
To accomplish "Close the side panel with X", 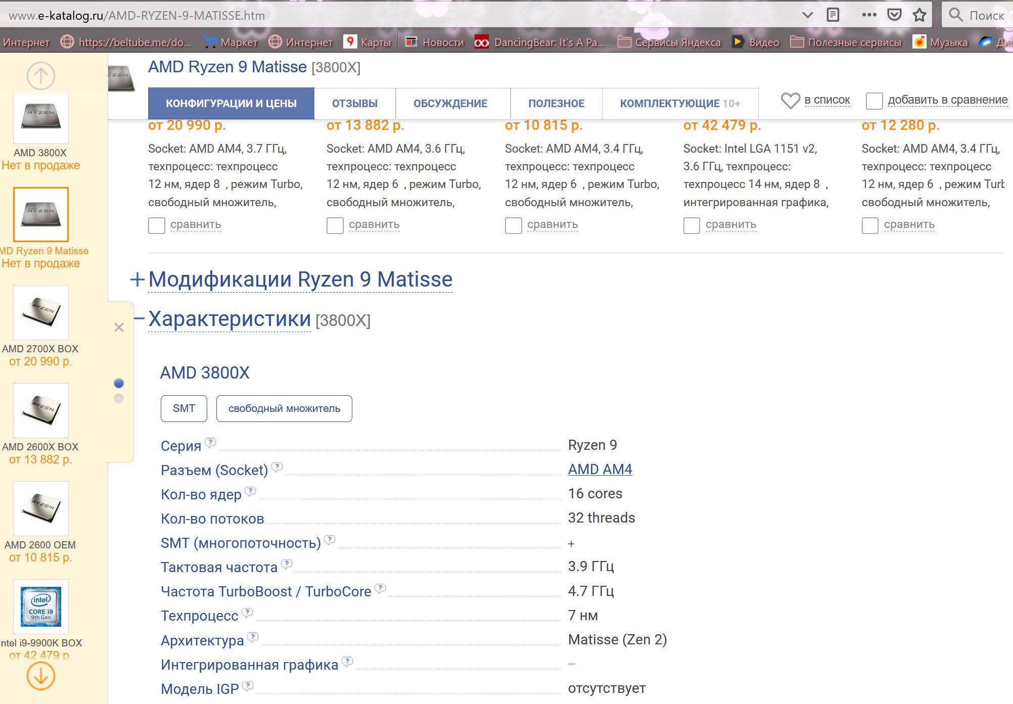I will (x=119, y=327).
